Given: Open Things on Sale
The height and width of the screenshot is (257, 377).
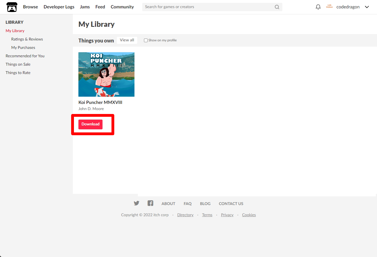Looking at the screenshot, I should 18,64.
